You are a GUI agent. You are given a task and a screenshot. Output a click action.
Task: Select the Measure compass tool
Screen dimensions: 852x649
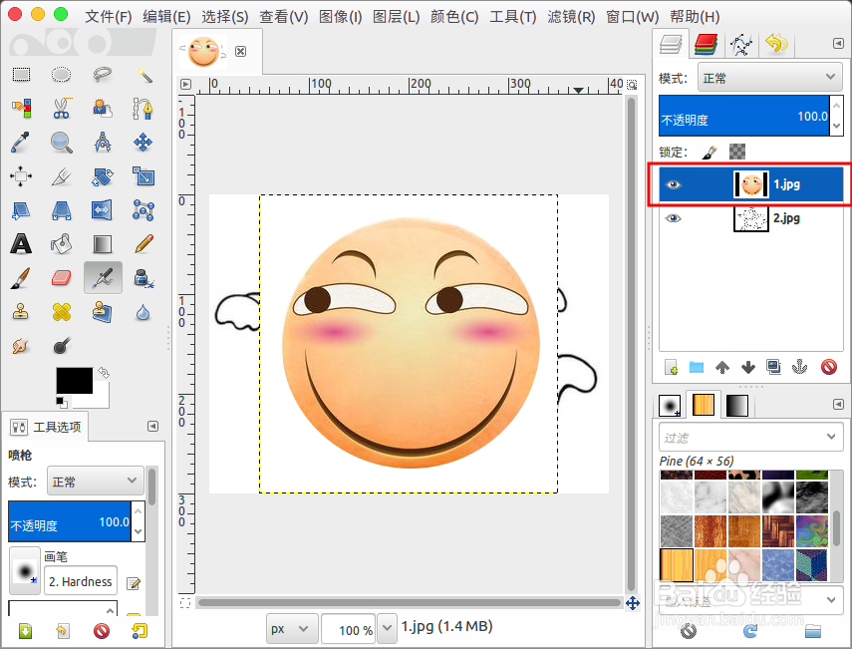[103, 143]
